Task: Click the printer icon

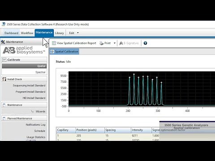Action: click(101, 43)
